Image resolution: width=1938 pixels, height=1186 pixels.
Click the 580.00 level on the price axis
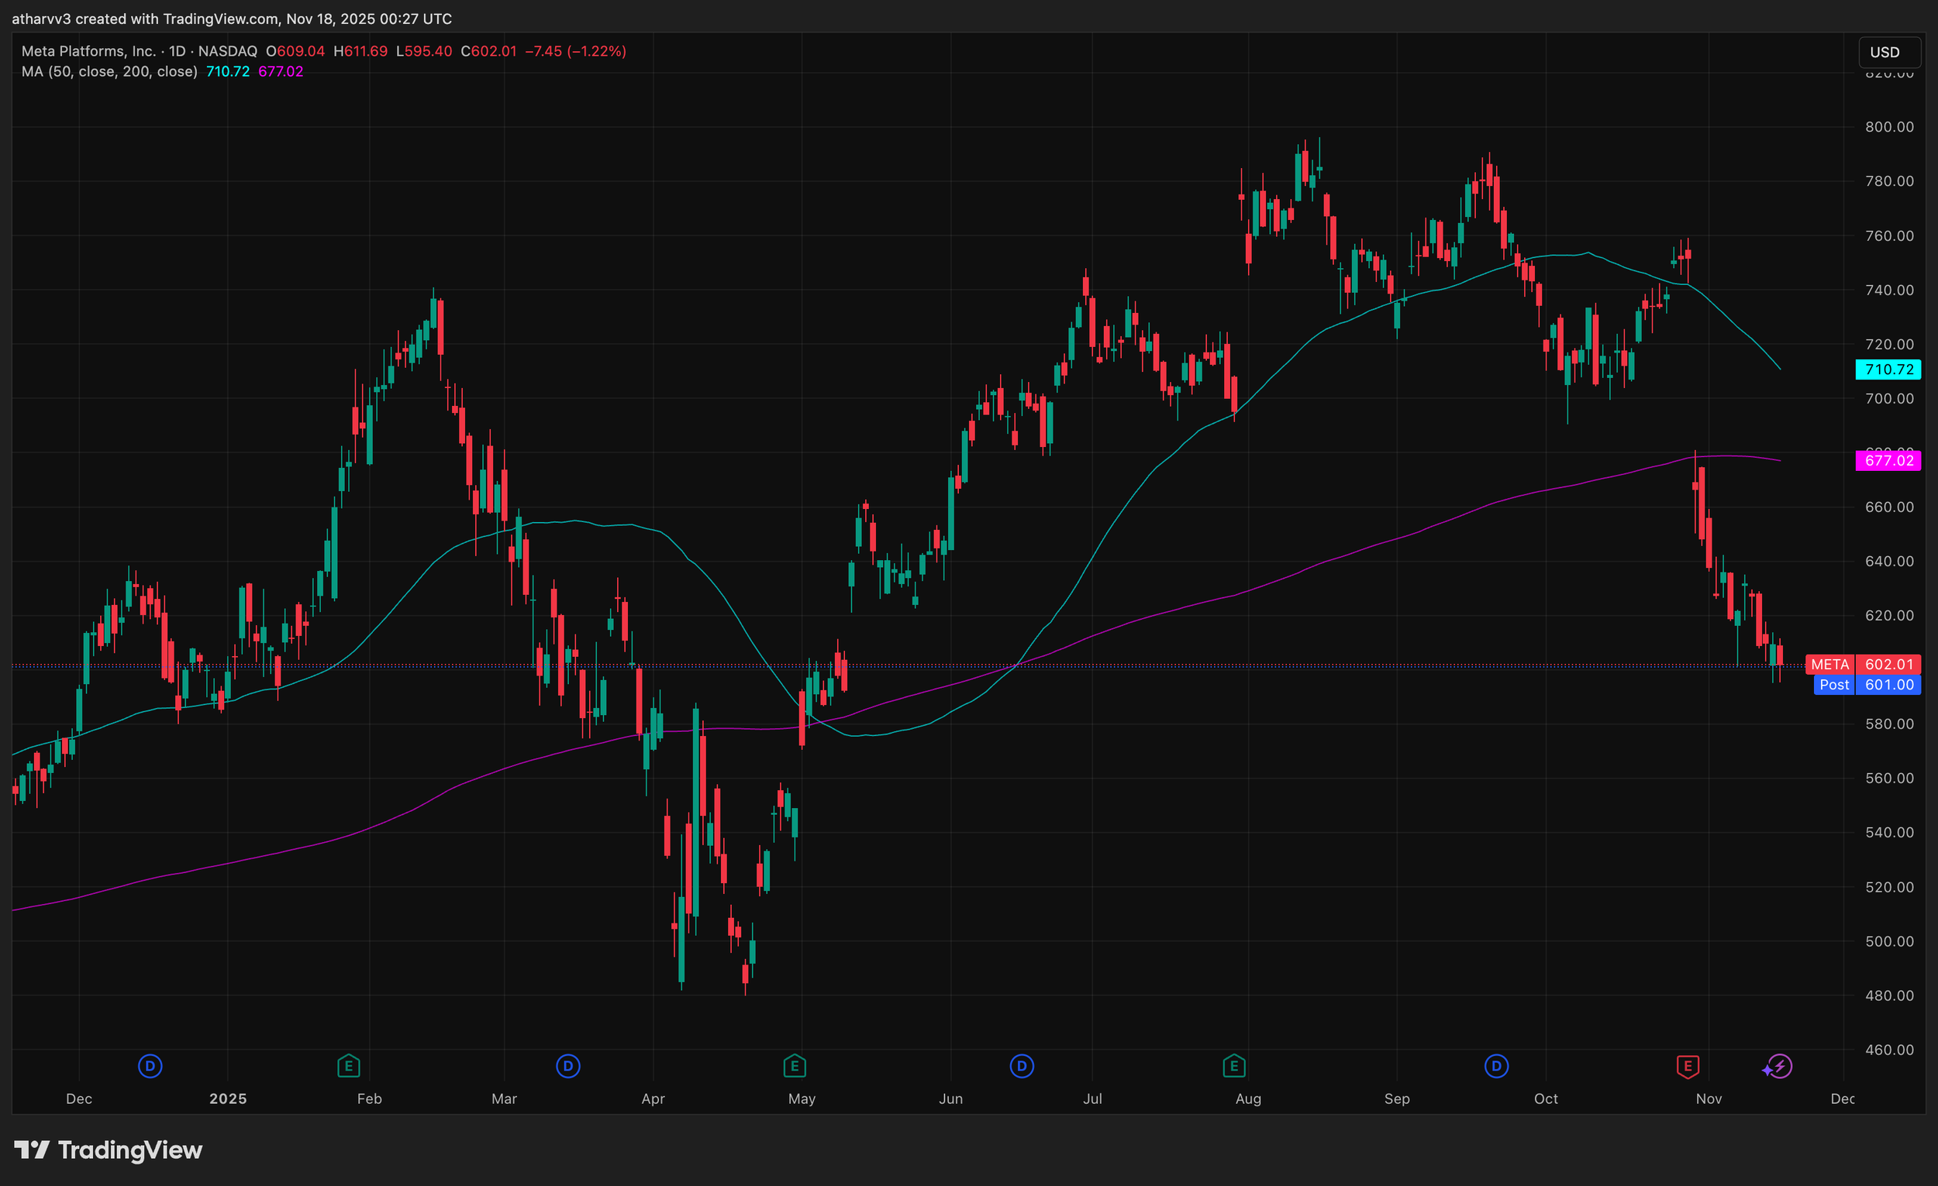[x=1889, y=724]
